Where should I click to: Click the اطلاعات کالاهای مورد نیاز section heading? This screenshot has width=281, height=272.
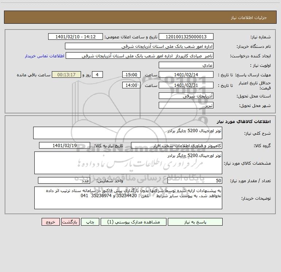tap(244, 122)
